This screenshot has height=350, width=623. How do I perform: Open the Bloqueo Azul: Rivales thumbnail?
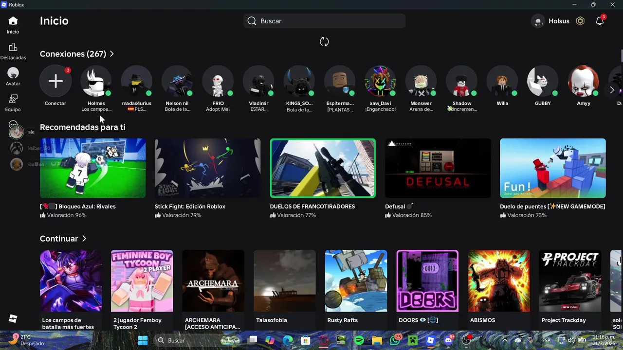[92, 168]
